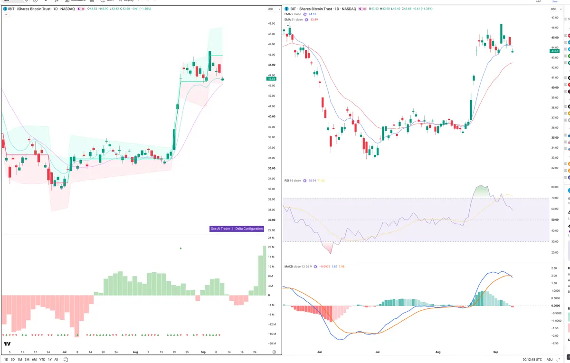Select the YTD time range
Image resolution: width=570 pixels, height=363 pixels.
[x=42, y=360]
